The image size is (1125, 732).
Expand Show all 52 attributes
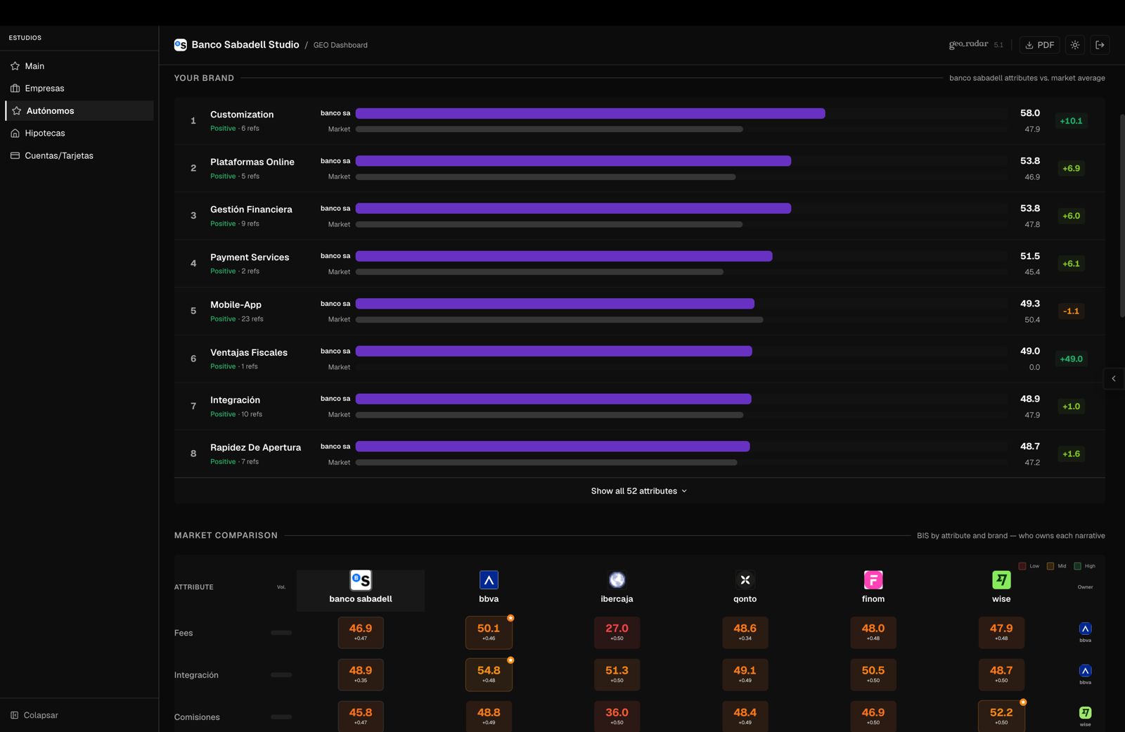point(638,491)
